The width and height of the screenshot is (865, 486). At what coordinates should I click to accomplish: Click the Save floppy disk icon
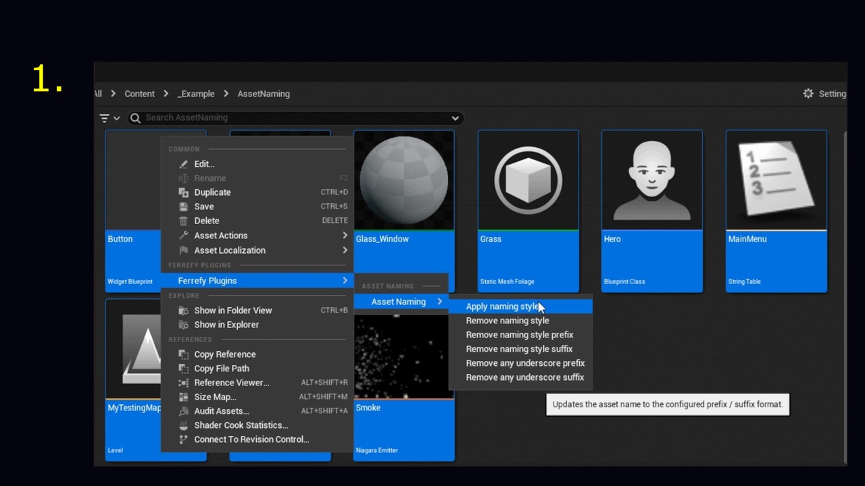[183, 207]
